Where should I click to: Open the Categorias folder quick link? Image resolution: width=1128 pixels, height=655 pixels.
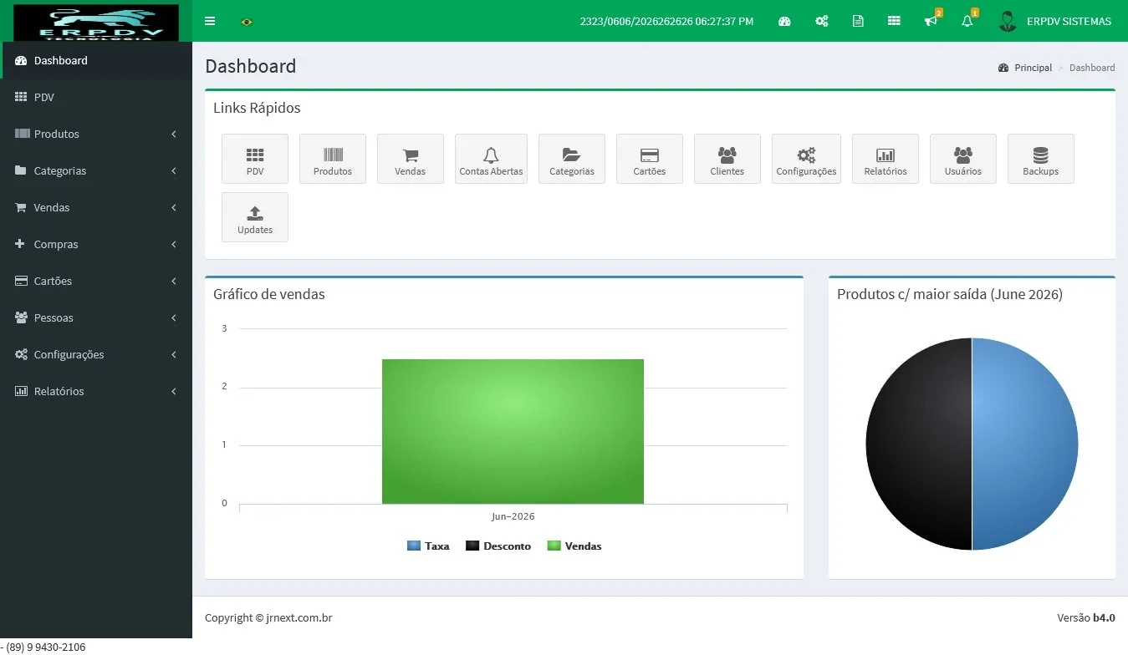tap(572, 159)
